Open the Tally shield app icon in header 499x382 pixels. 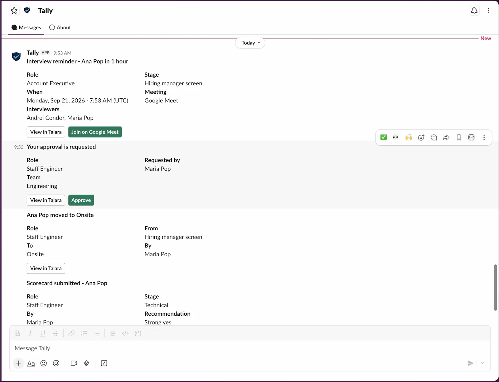coord(27,10)
